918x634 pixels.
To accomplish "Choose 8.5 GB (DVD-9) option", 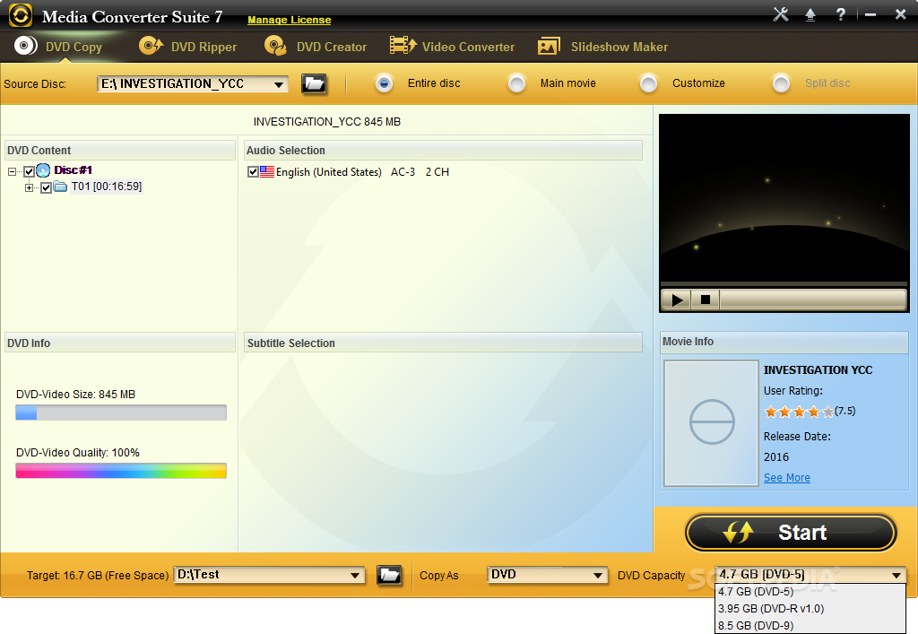I will point(810,626).
